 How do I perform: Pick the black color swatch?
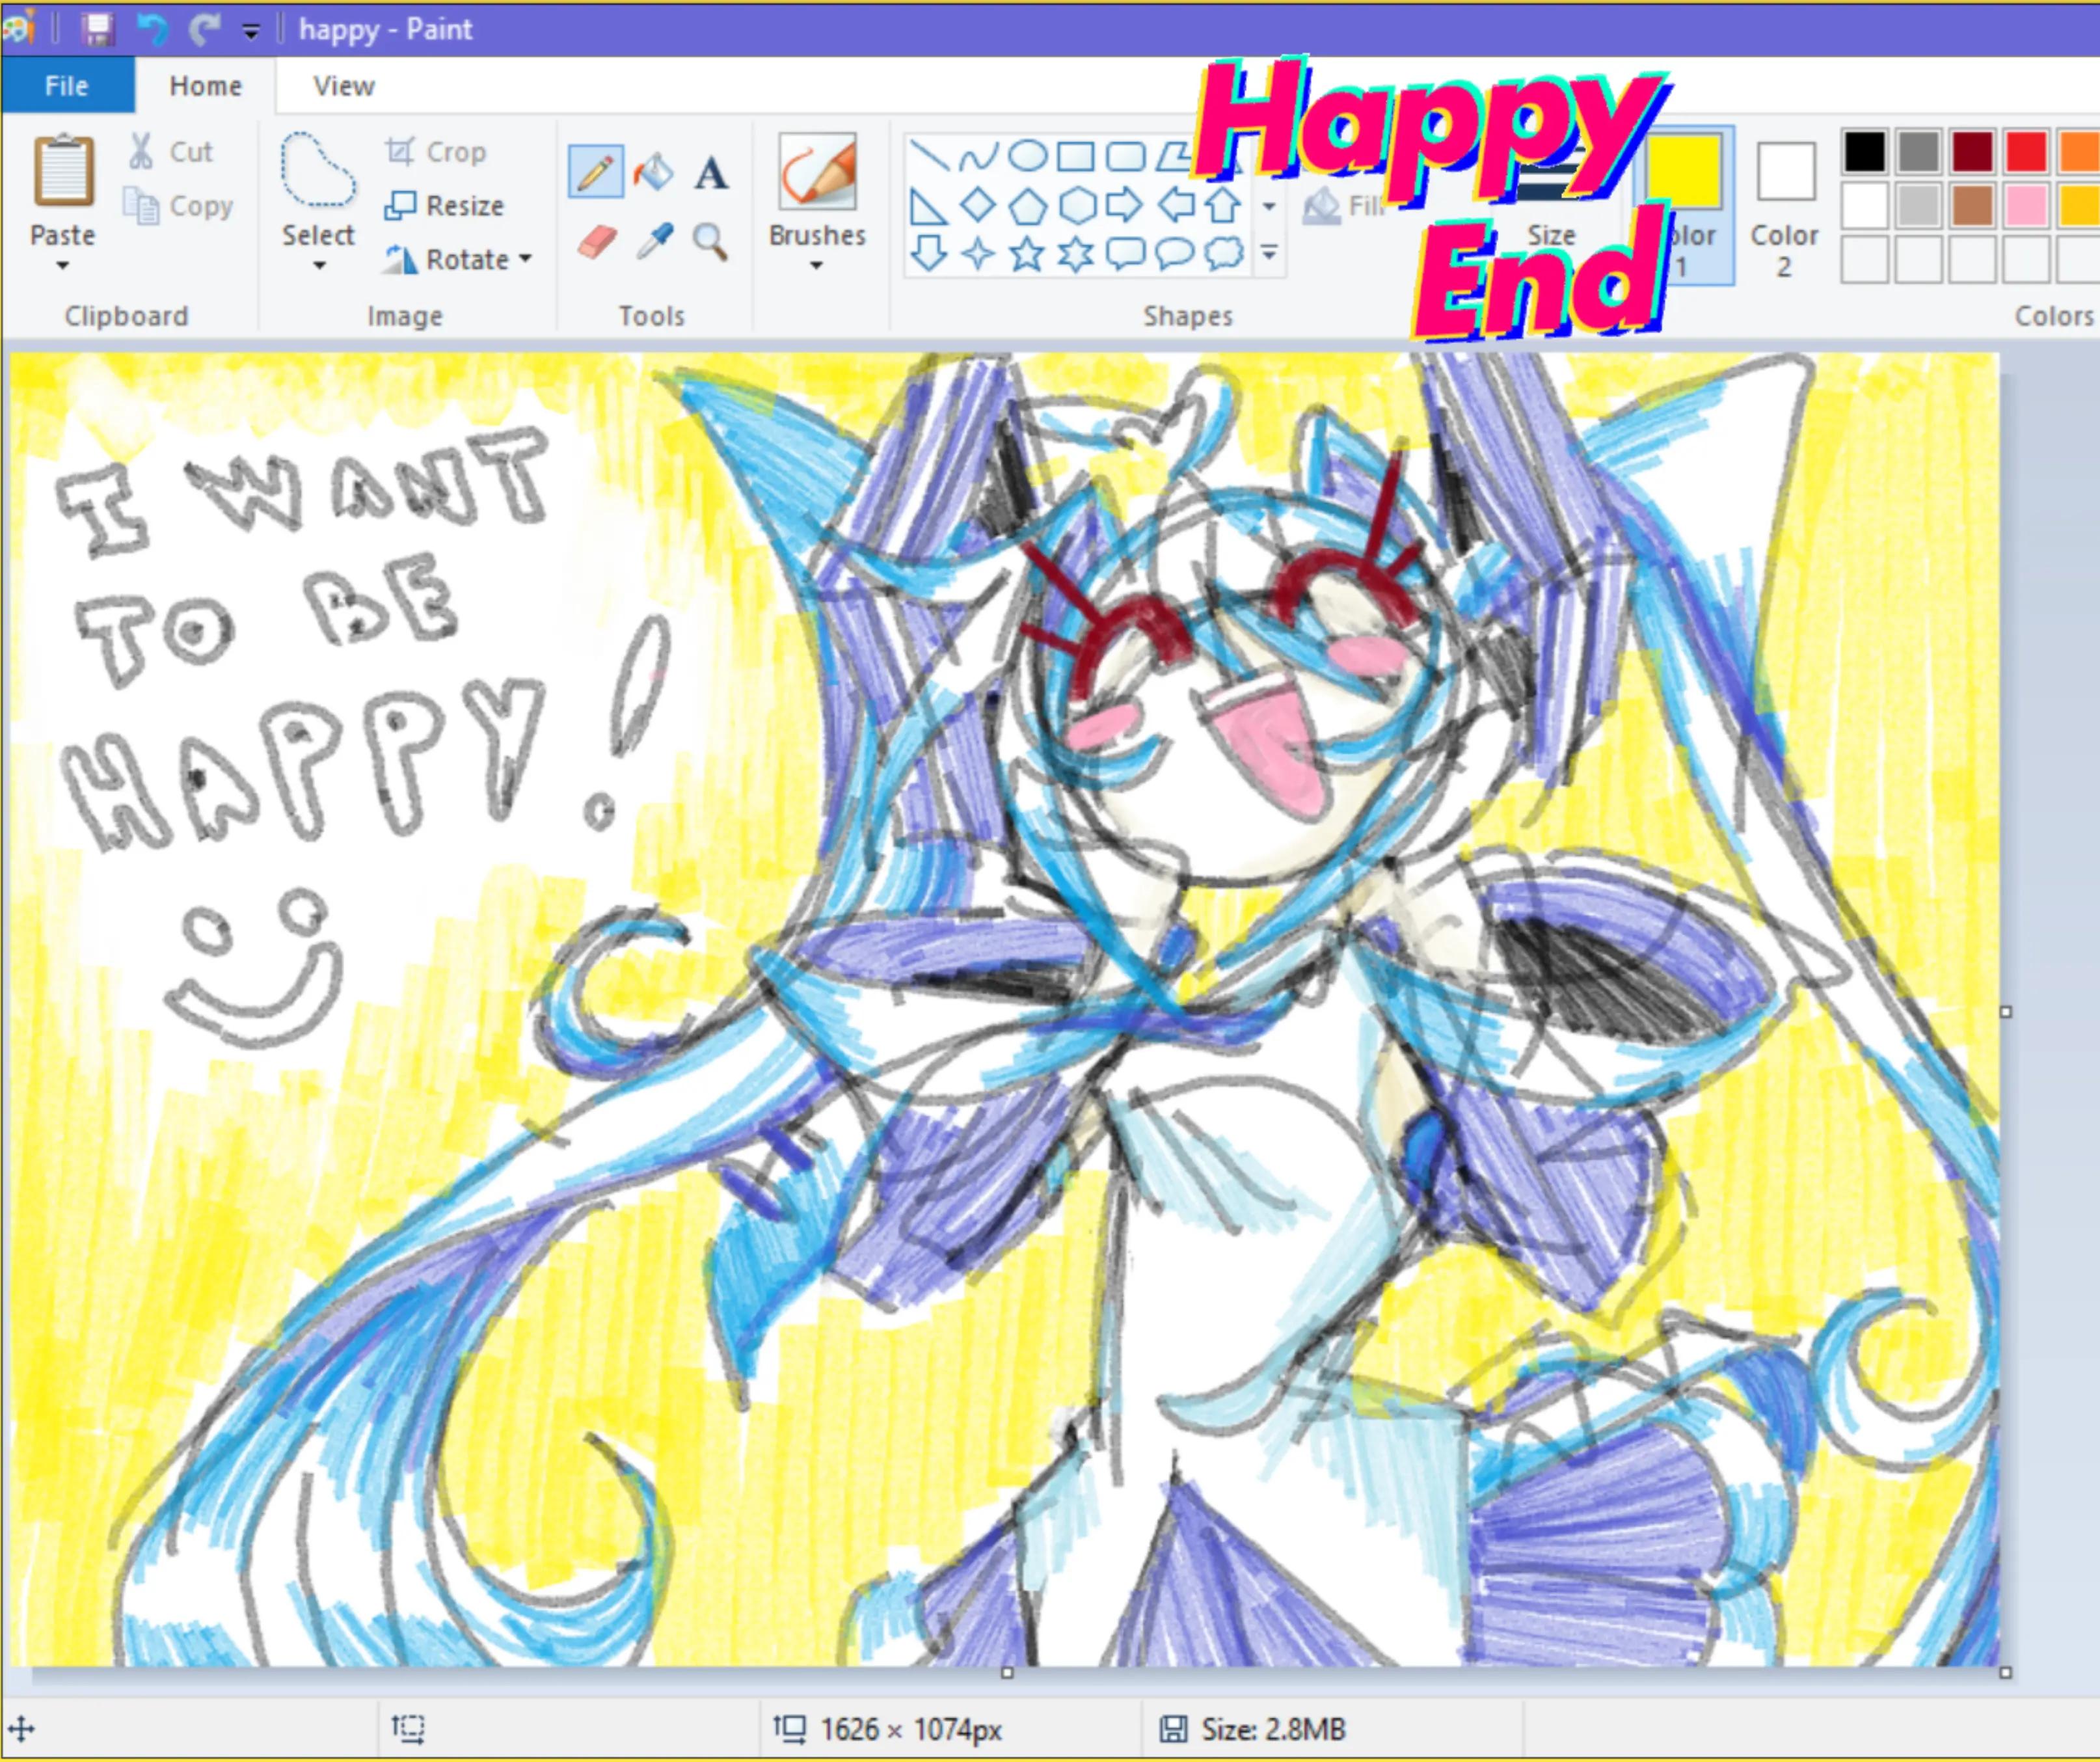[x=1865, y=152]
